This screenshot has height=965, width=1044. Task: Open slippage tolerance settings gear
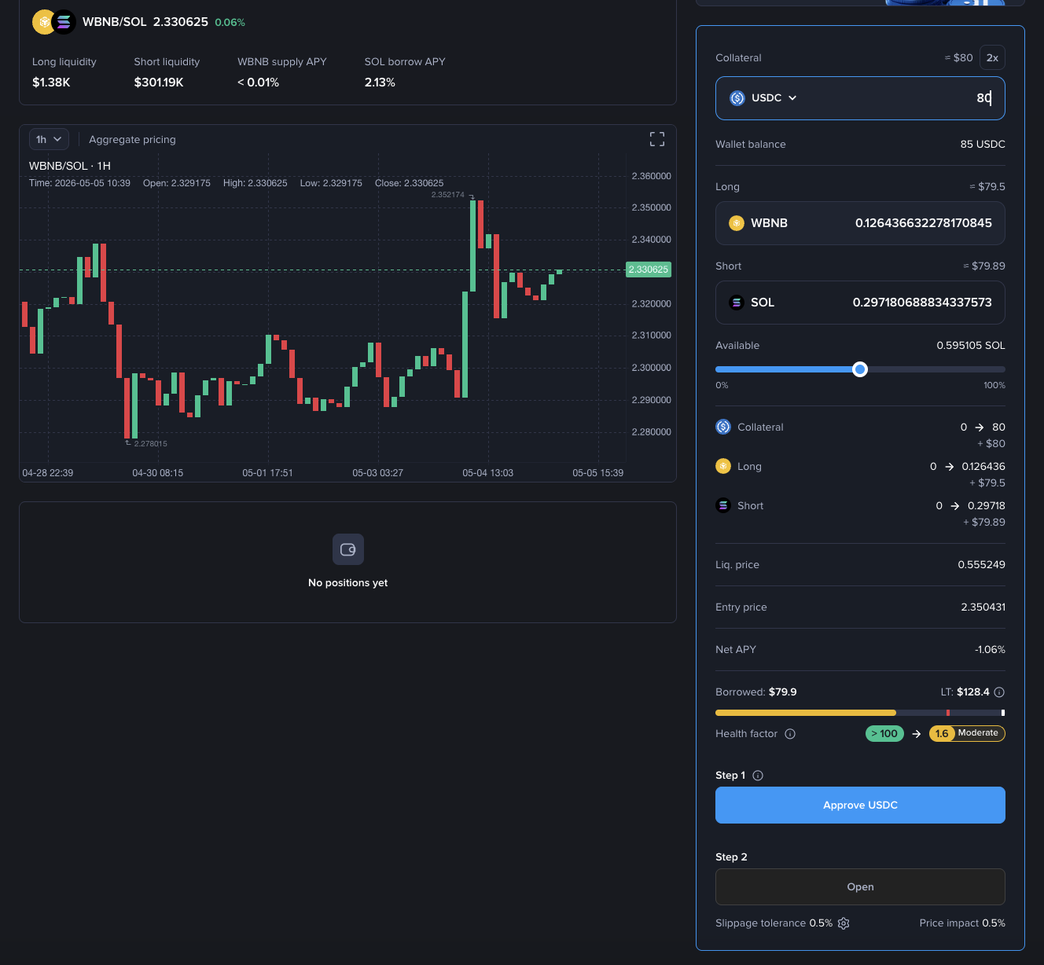(844, 923)
